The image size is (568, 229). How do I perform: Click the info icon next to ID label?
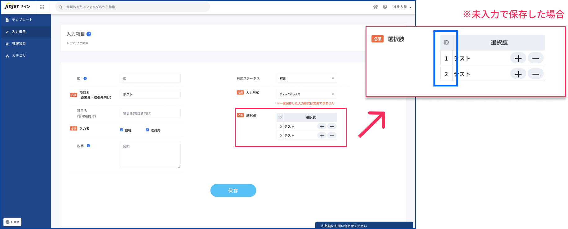85,78
